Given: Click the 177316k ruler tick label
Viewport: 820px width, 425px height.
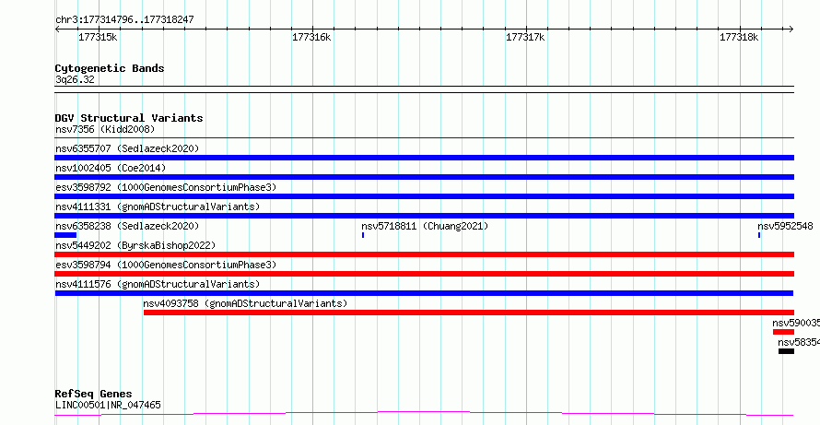Looking at the screenshot, I should pos(311,37).
